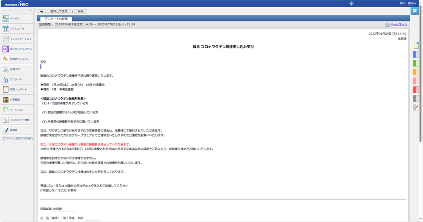Viewport: 423px width, 222px height.
Task: Open the 設備予約 sidebar icon
Action: point(5,69)
